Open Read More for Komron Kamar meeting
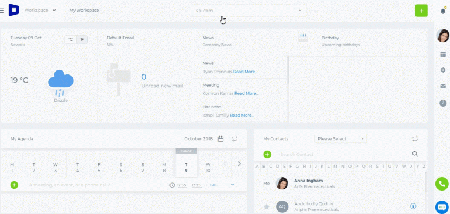The image size is (450, 214). click(x=246, y=93)
